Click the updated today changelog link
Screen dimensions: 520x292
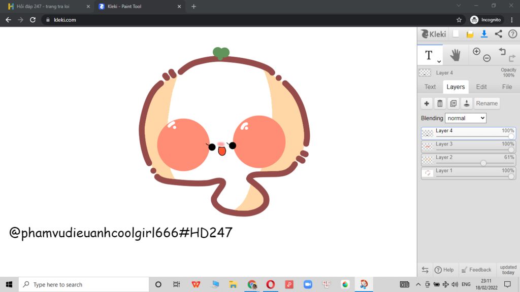pyautogui.click(x=508, y=270)
